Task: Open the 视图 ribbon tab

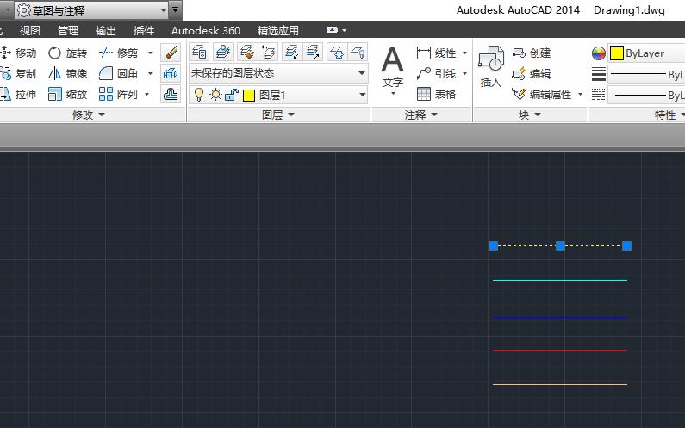Action: 30,30
